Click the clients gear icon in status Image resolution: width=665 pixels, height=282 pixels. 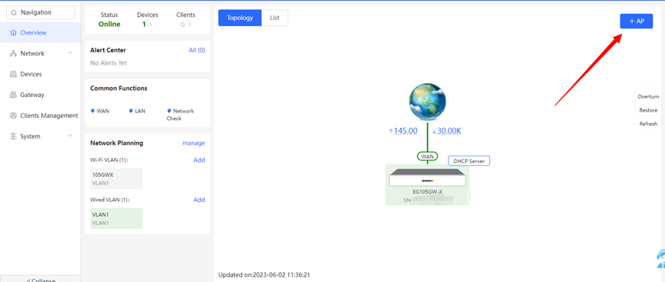tap(183, 25)
